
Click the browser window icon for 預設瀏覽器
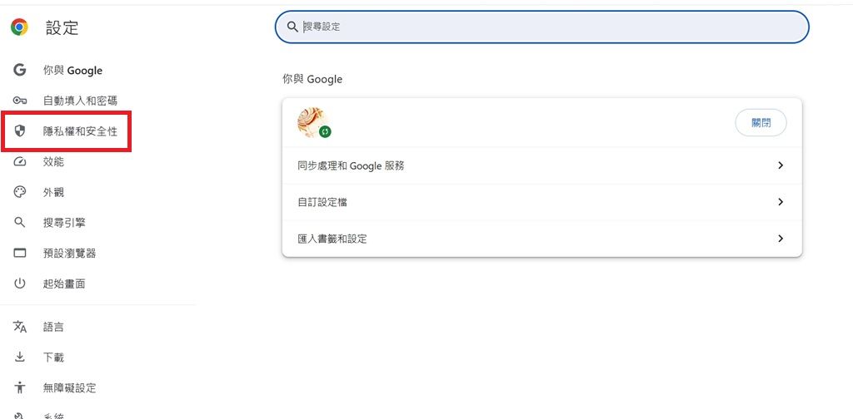[20, 253]
